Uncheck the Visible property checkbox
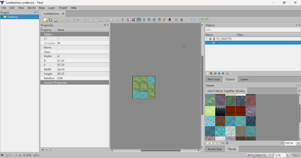The width and height of the screenshot is (301, 158). pos(59,56)
